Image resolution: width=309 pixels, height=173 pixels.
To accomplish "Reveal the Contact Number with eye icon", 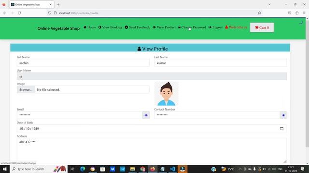I will (283, 115).
